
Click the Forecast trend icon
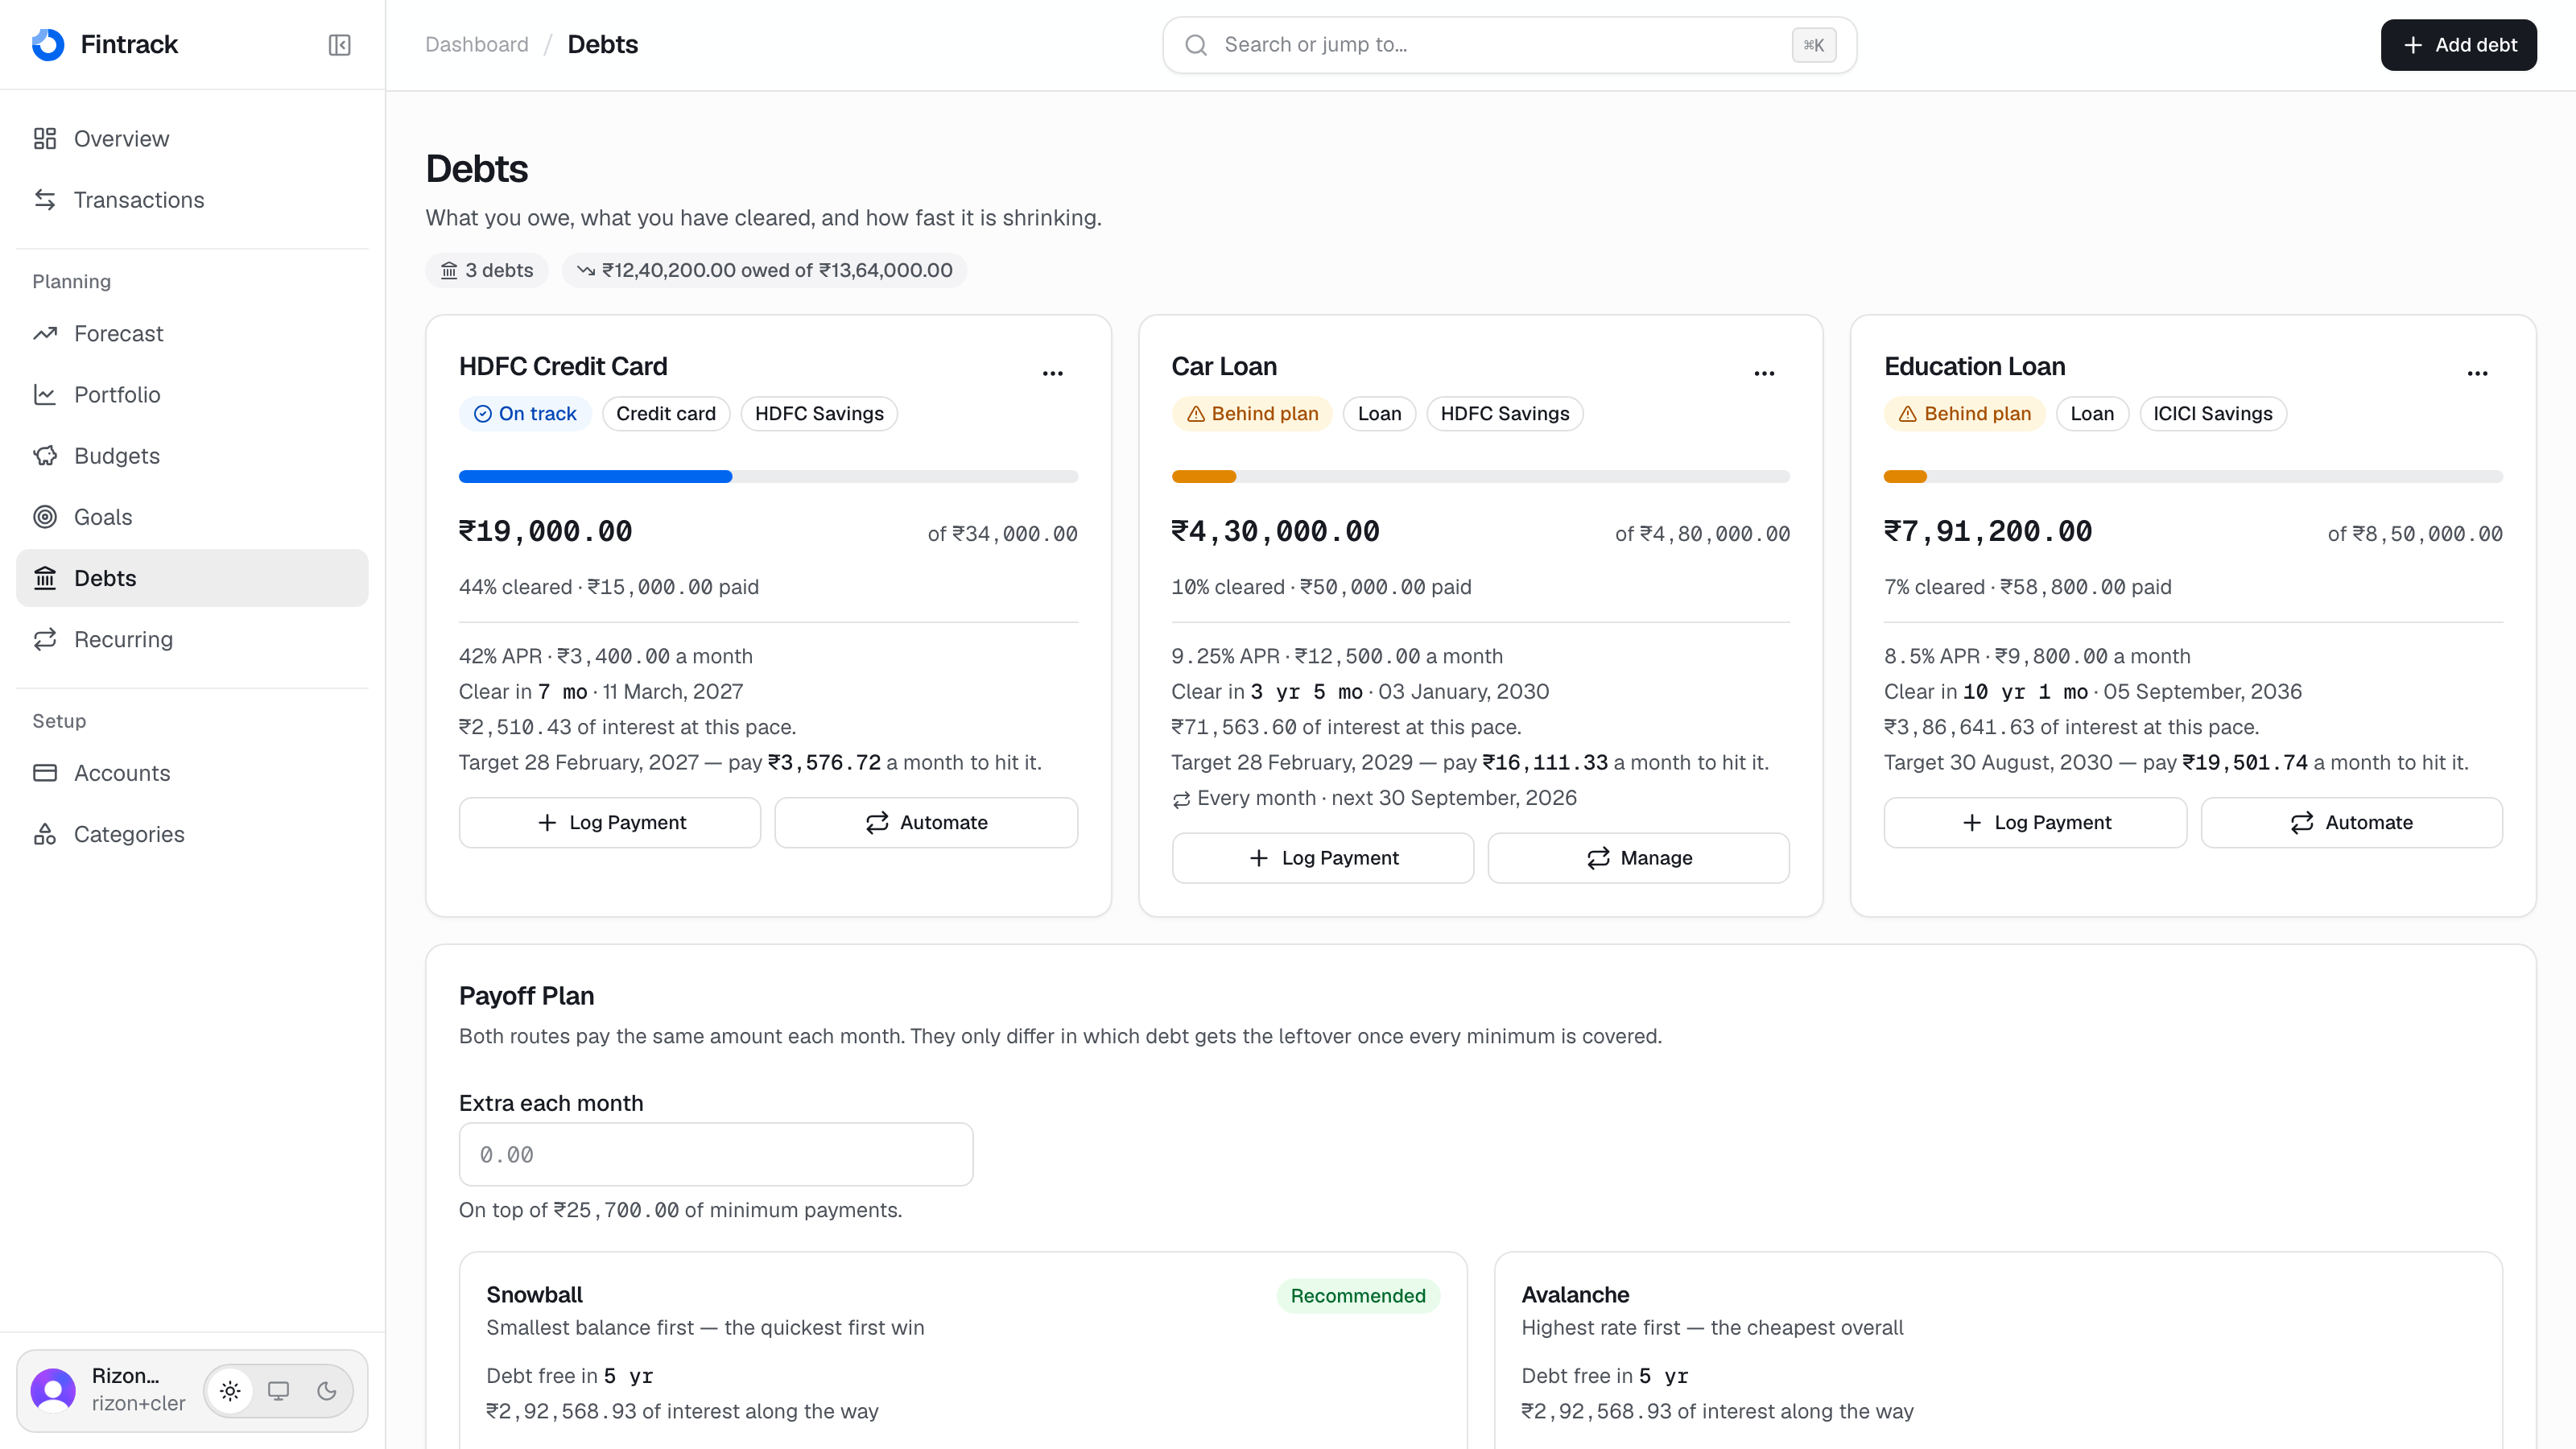tap(45, 333)
